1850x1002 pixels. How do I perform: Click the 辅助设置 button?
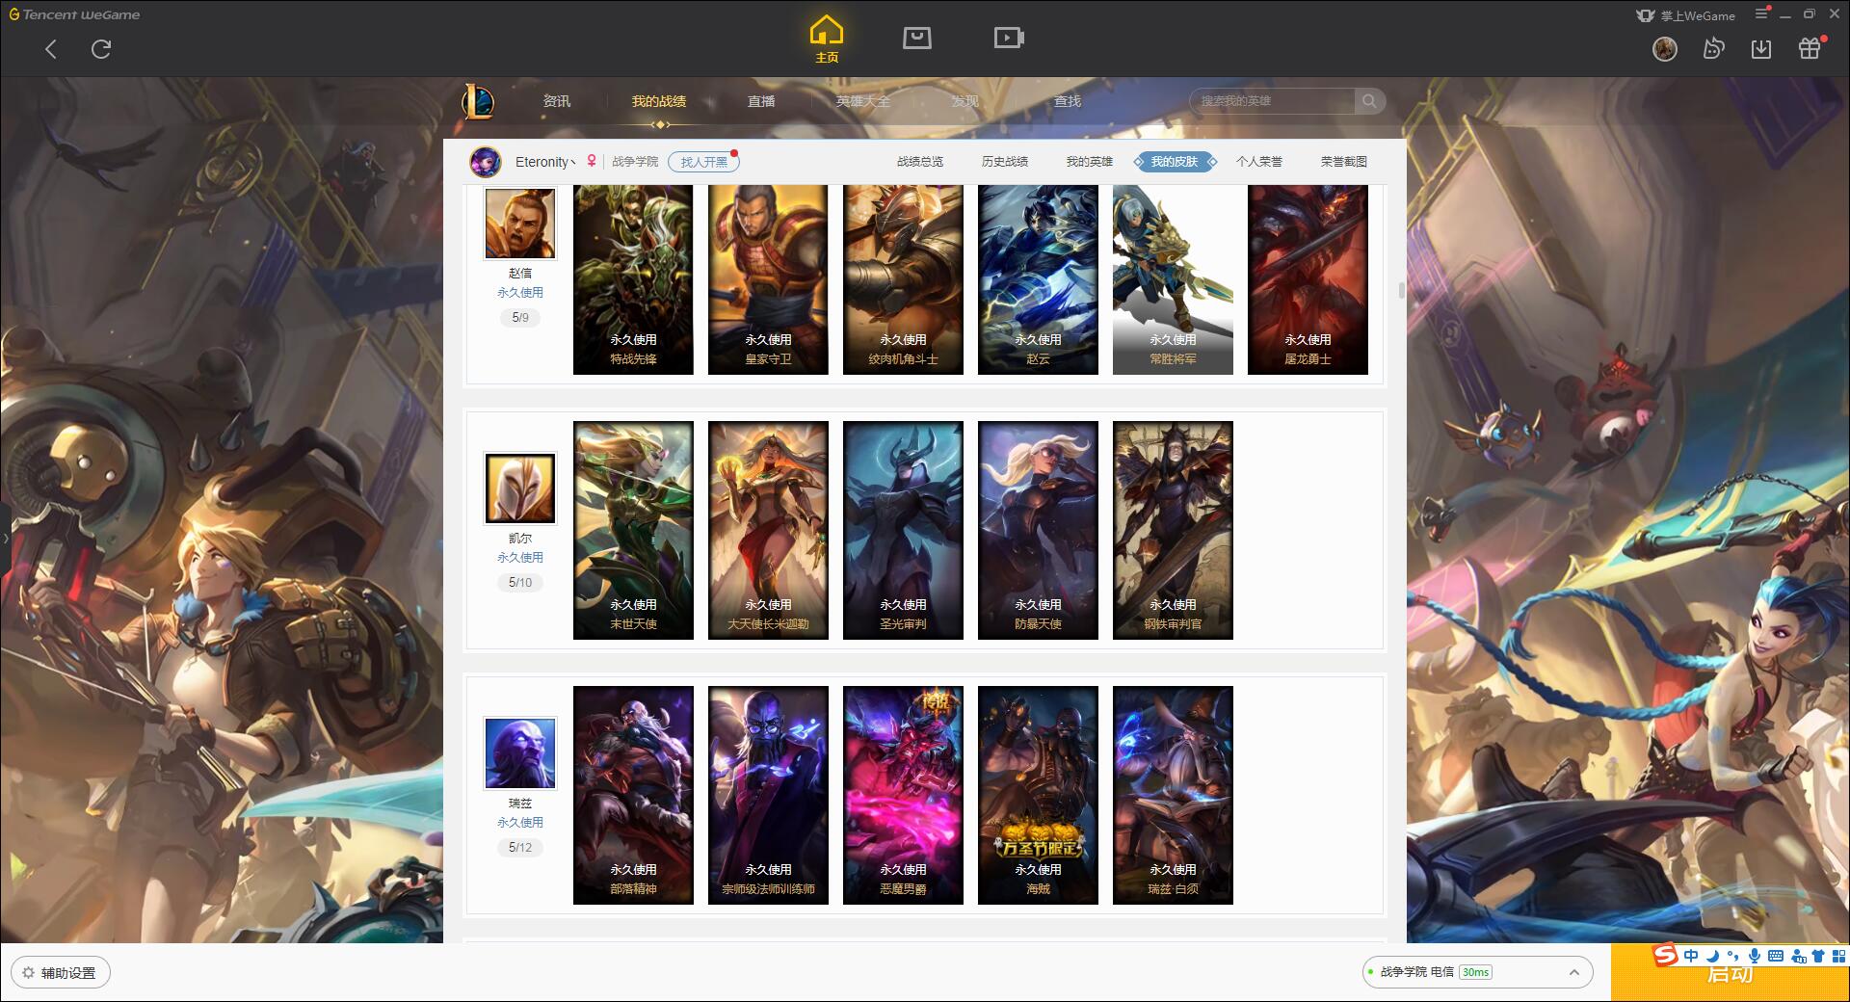61,972
